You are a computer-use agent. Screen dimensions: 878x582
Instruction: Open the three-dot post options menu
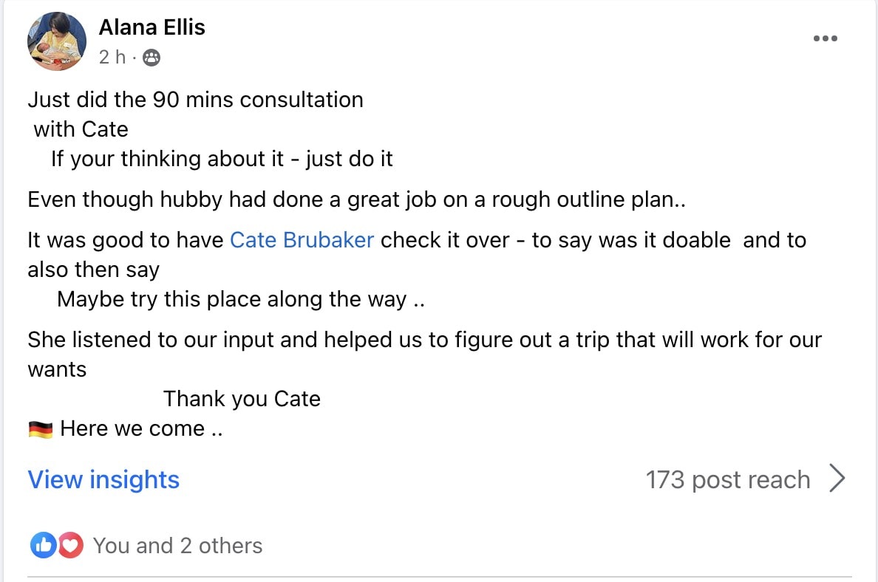point(825,38)
